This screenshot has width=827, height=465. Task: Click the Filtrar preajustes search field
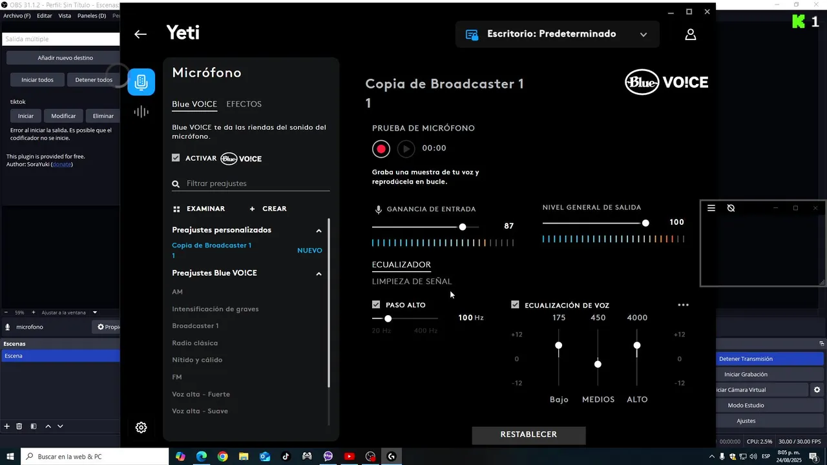click(251, 183)
